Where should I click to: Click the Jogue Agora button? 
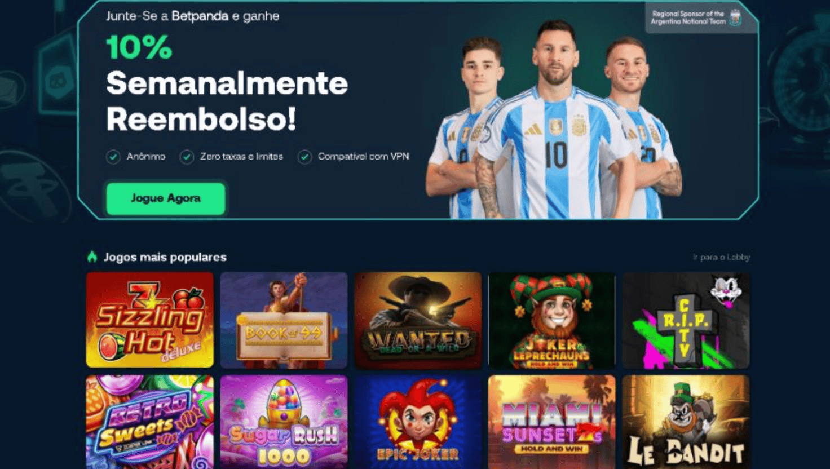click(x=166, y=198)
